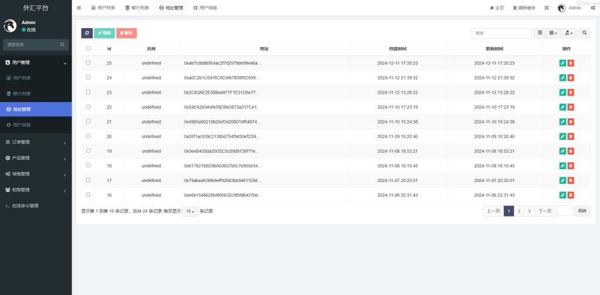600x295 pixels.
Task: Click the red delete icon for row 16
Action: [x=571, y=195]
